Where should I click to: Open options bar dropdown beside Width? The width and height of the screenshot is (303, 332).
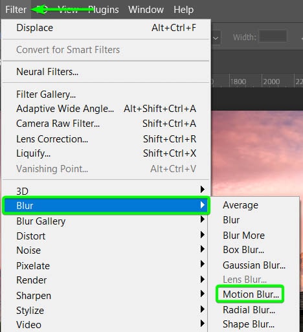coord(216,38)
